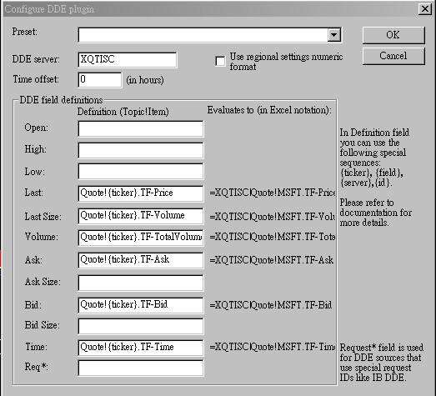The image size is (436, 396).
Task: Focus the Open definition field
Action: [141, 128]
